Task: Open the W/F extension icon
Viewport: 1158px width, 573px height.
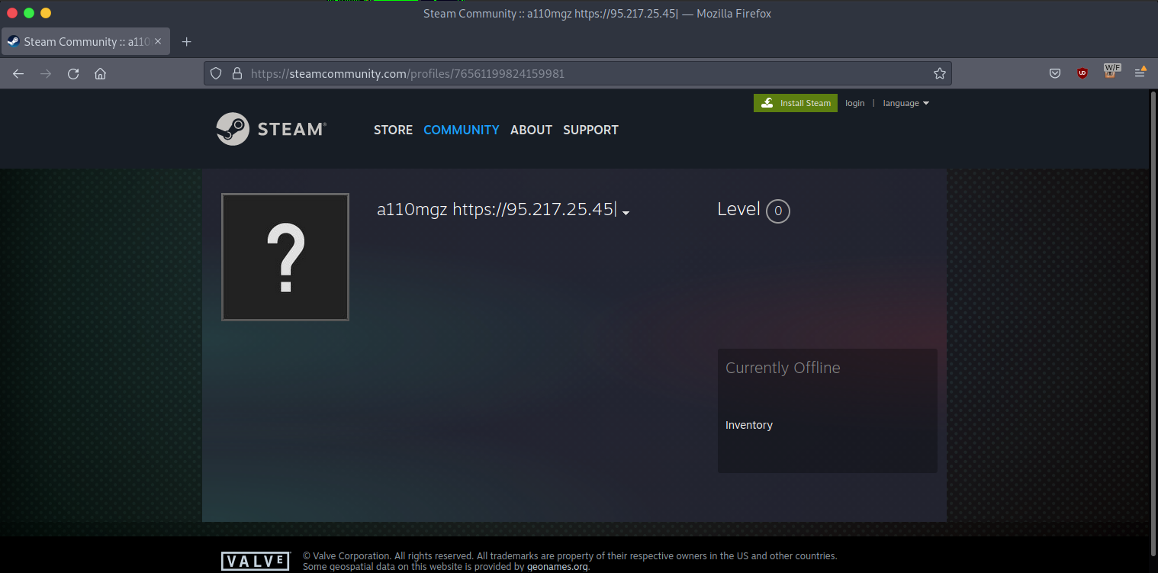Action: click(1112, 72)
